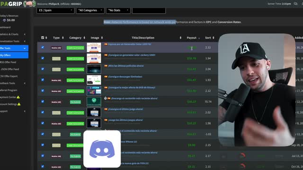Click the empty search field beside No Stats
Screen dimensions: 303x170
(149, 10)
